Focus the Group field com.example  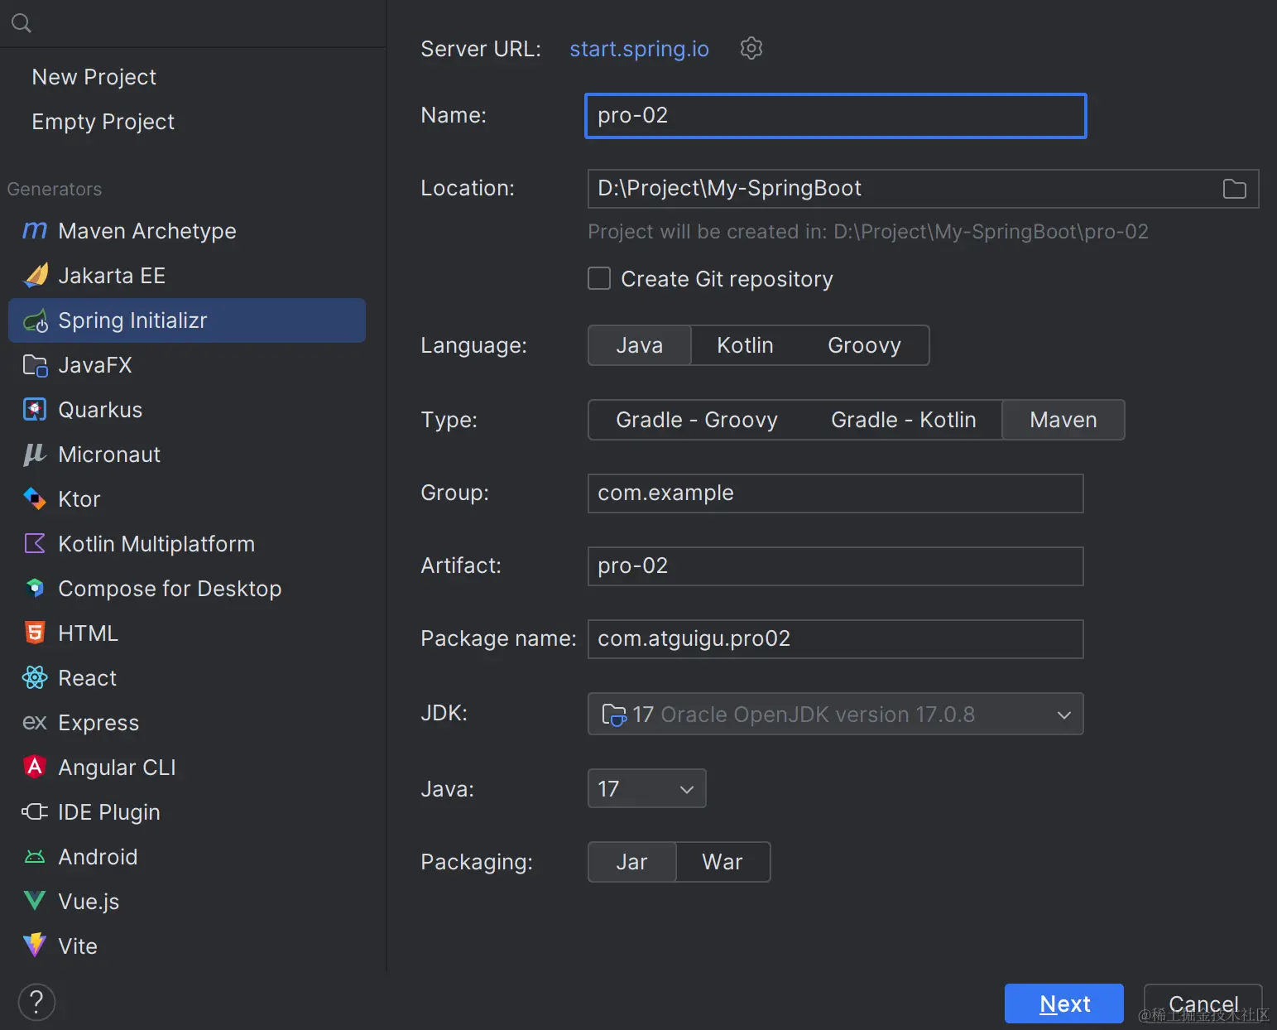pos(835,493)
